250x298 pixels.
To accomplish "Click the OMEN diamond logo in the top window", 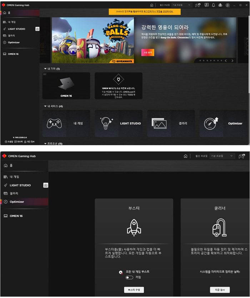I will click(4, 5).
